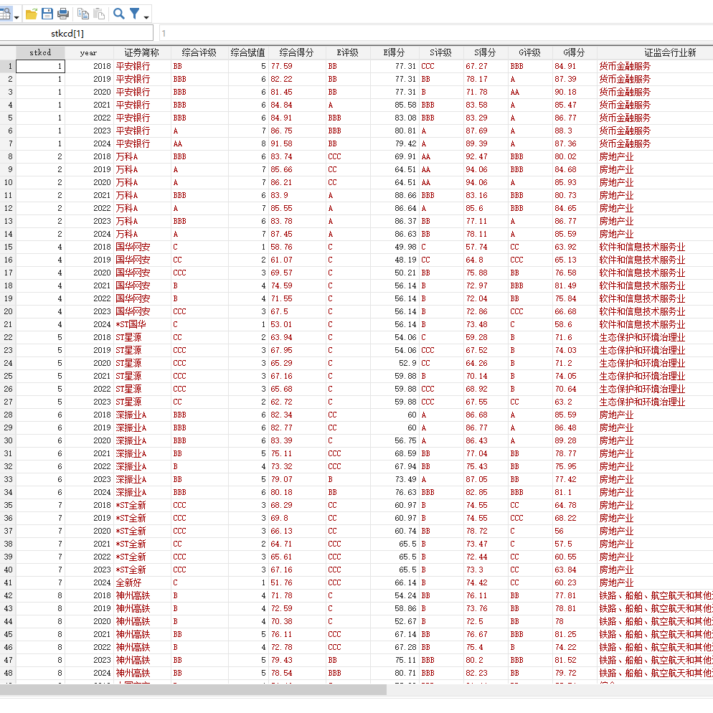Click year 2024 in row 7 (平安银行)
This screenshot has height=713, width=713.
[x=102, y=143]
